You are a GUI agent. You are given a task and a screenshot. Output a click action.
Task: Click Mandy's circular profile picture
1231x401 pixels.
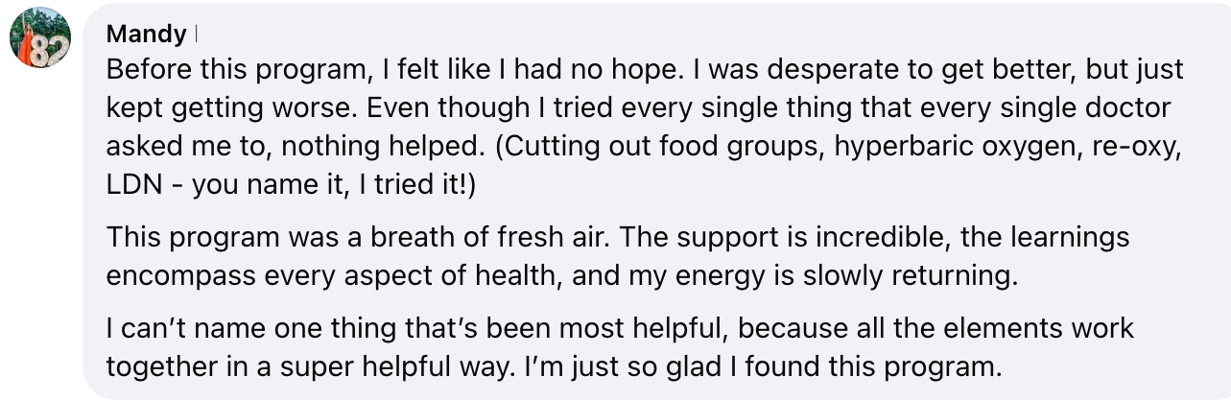[x=41, y=42]
